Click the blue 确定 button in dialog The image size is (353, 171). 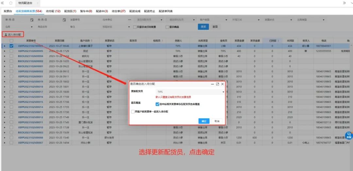coord(204,121)
